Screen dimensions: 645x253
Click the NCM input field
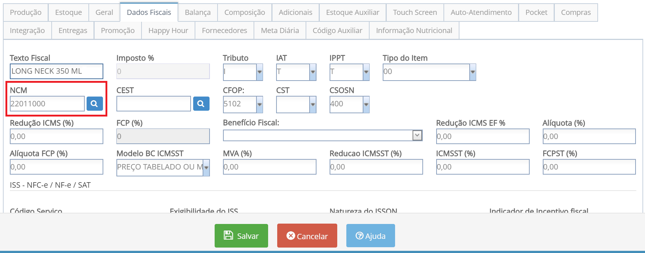(x=47, y=104)
